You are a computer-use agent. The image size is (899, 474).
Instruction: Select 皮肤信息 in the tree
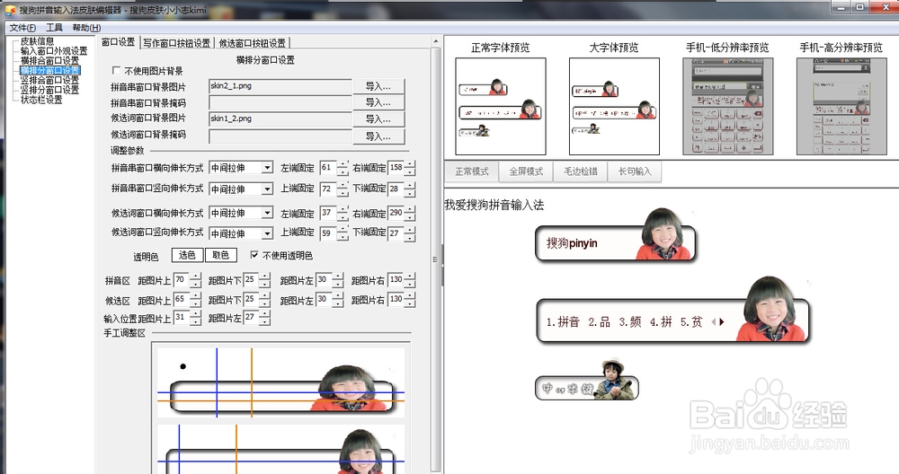tap(37, 41)
